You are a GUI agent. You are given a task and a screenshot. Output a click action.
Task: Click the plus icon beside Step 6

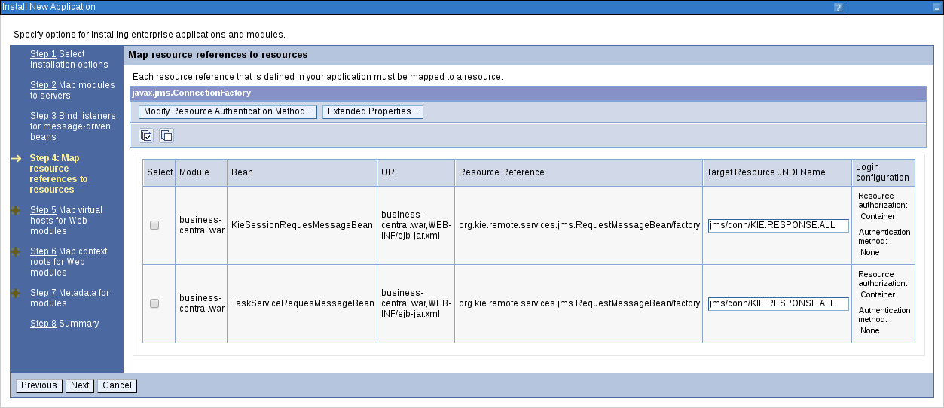tap(16, 251)
